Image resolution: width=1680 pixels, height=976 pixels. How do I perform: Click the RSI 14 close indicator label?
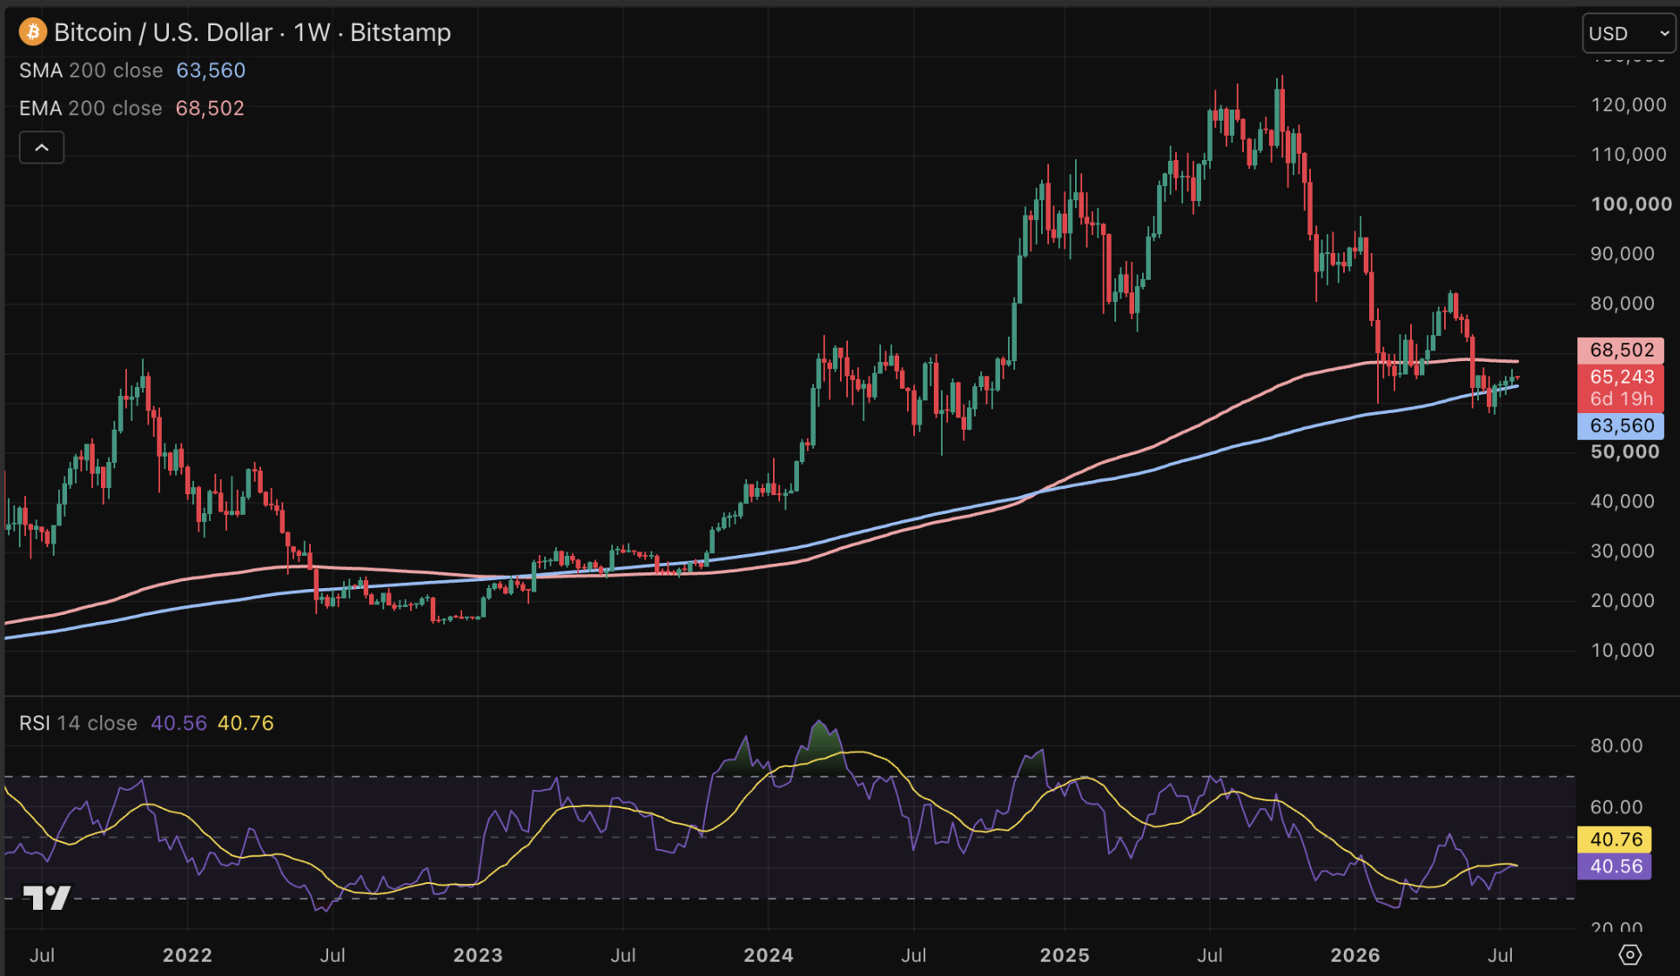78,723
